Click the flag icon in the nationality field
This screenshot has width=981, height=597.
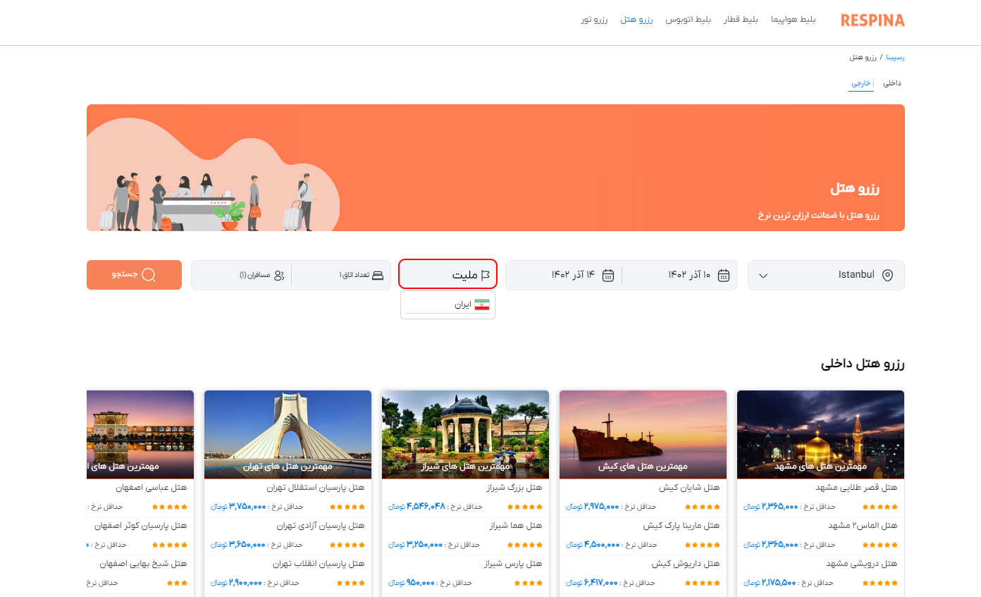point(485,276)
